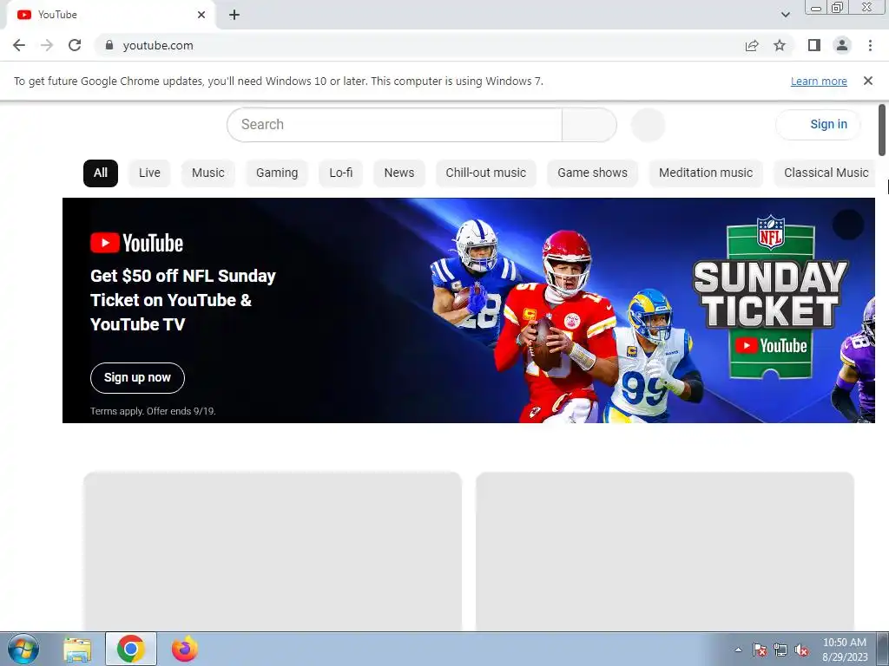Open the Chrome profile avatar menu
The height and width of the screenshot is (666, 889).
pos(842,45)
